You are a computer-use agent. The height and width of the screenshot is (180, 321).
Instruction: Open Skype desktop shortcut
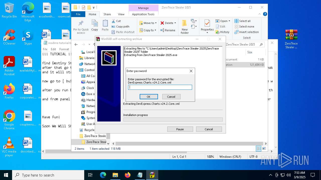pyautogui.click(x=28, y=37)
